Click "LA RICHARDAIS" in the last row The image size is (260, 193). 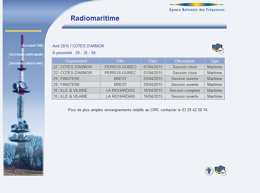pyautogui.click(x=120, y=96)
